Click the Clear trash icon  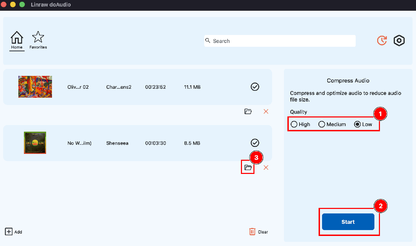click(252, 232)
